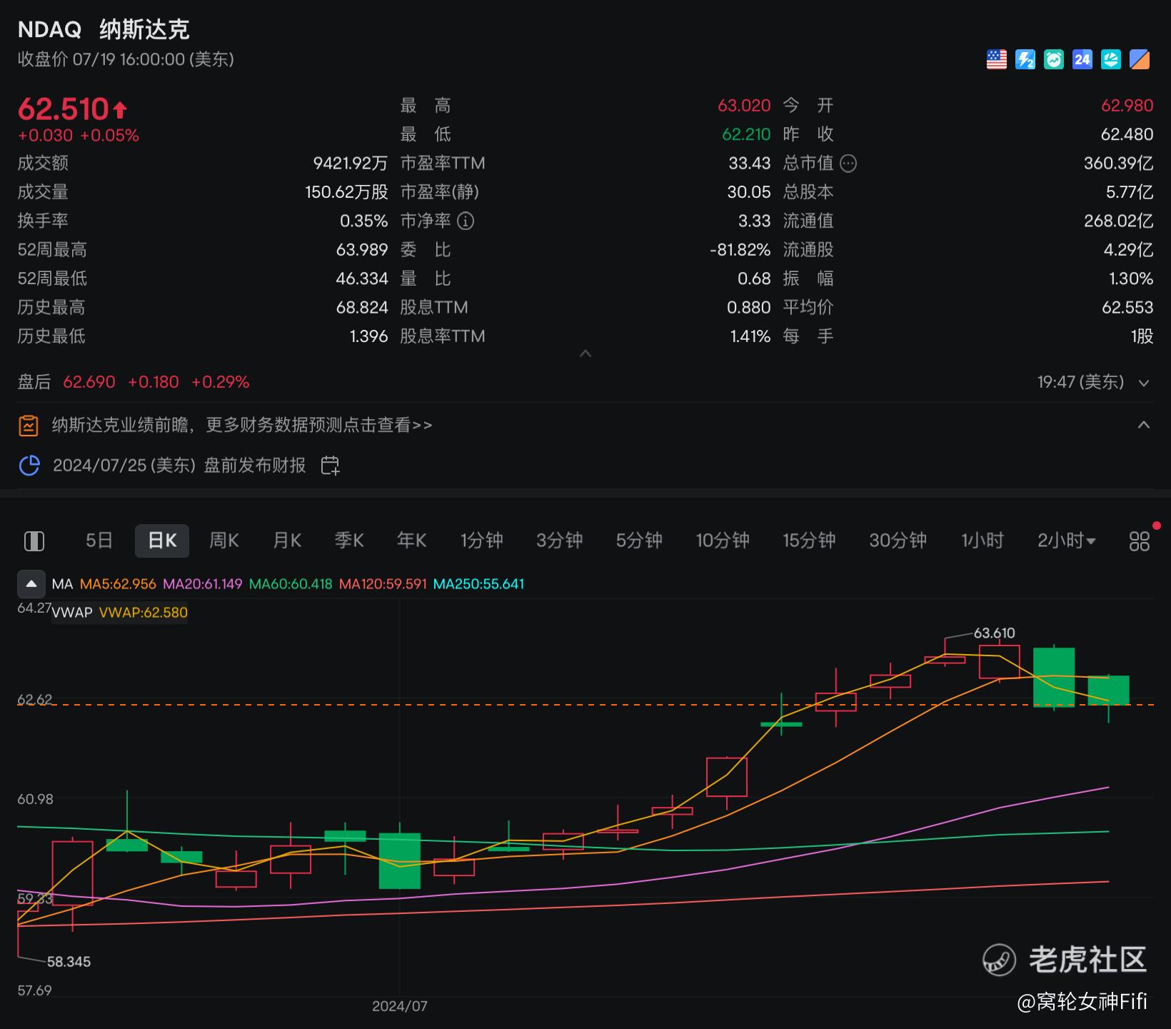The height and width of the screenshot is (1029, 1171).
Task: Click the teal hexagon badge icon
Action: pyautogui.click(x=1111, y=59)
